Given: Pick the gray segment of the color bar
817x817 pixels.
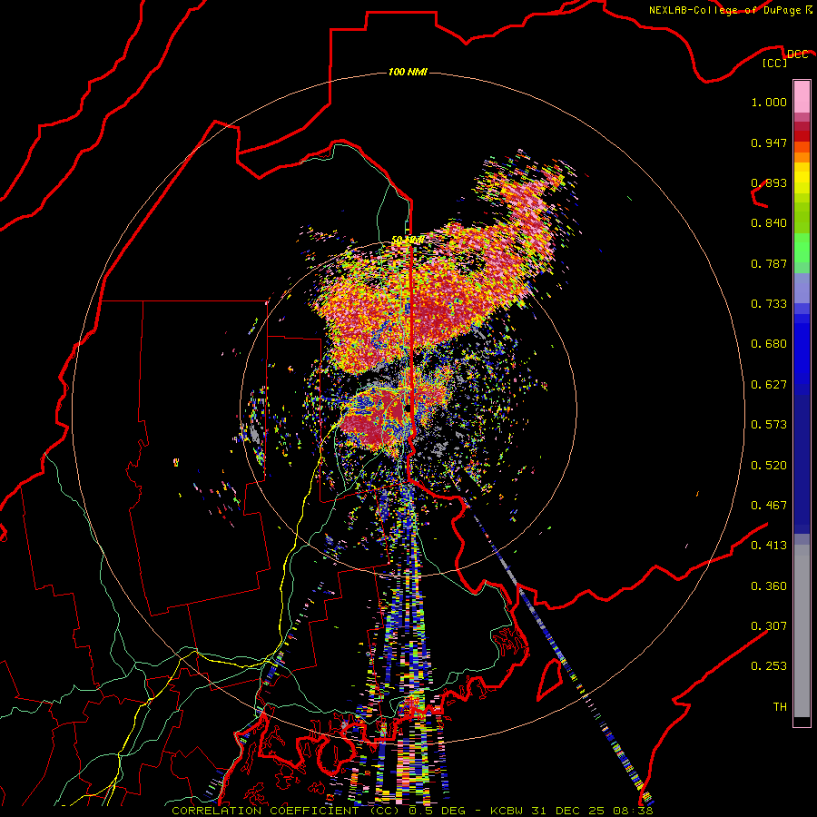Looking at the screenshot, I should (x=802, y=631).
